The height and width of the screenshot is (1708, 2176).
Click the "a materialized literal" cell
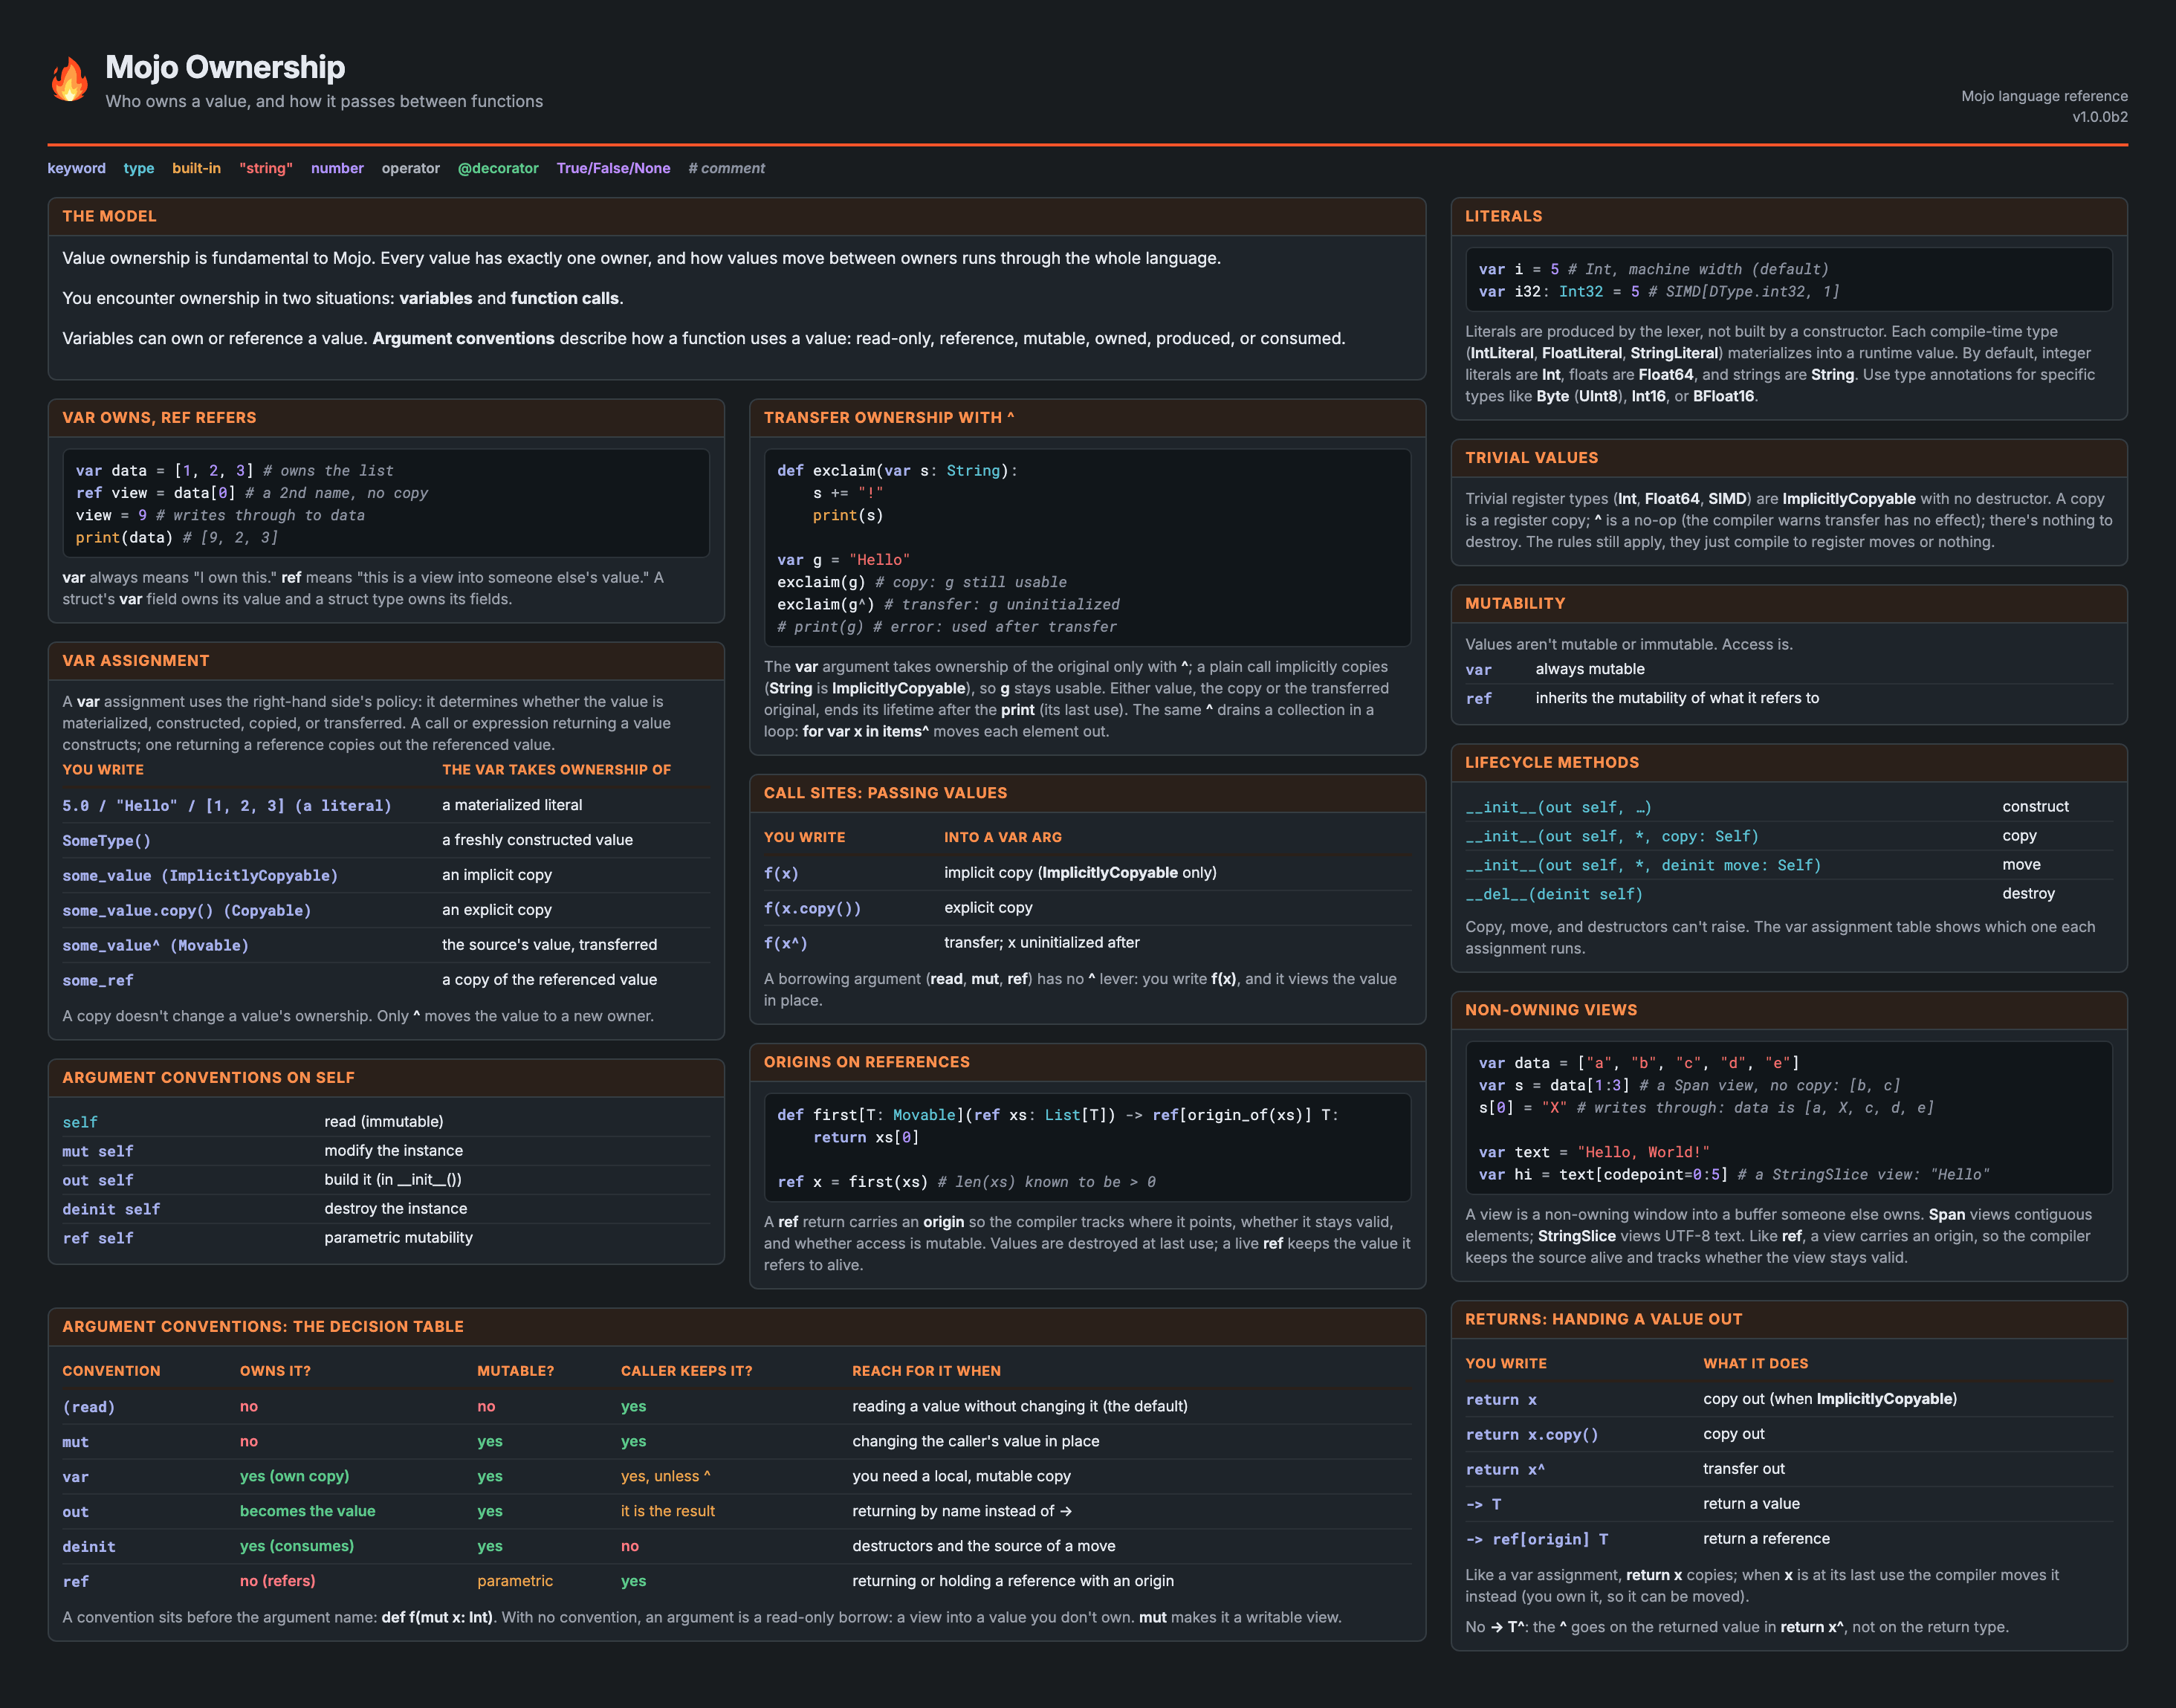click(512, 805)
